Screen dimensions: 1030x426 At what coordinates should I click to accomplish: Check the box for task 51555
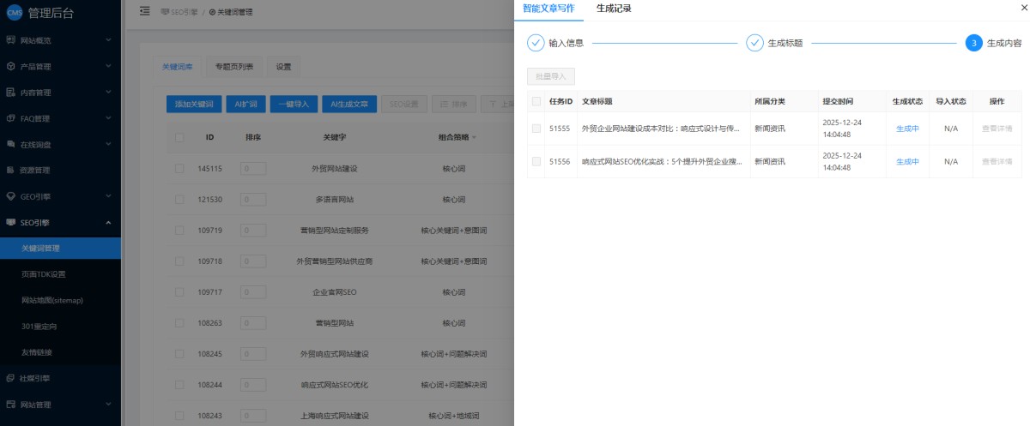coord(536,129)
